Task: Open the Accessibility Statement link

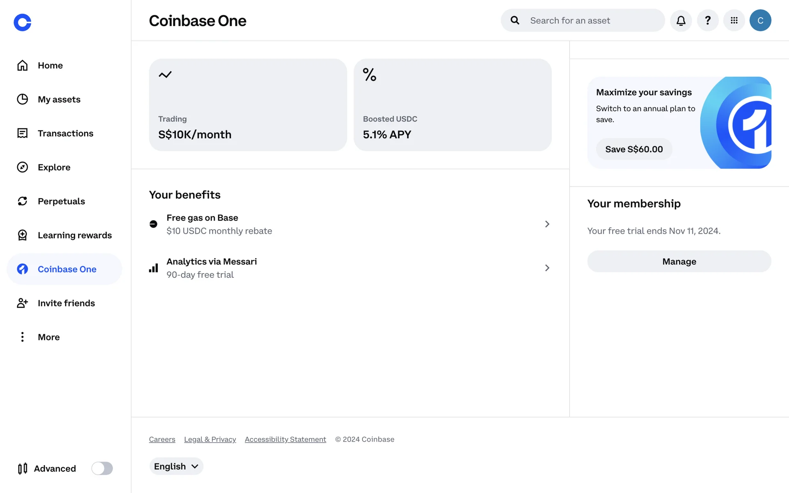Action: [285, 439]
